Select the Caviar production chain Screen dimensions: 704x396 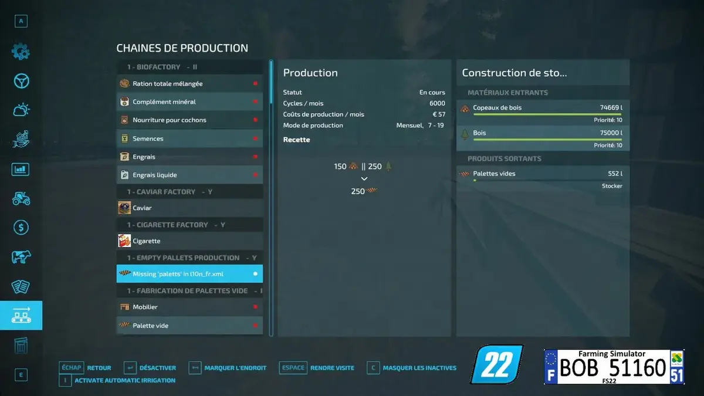[x=189, y=208]
